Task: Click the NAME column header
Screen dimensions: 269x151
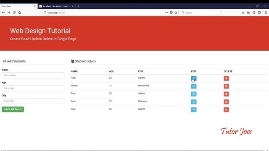Action: (74, 71)
